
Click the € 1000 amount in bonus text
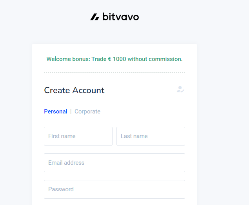[117, 59]
